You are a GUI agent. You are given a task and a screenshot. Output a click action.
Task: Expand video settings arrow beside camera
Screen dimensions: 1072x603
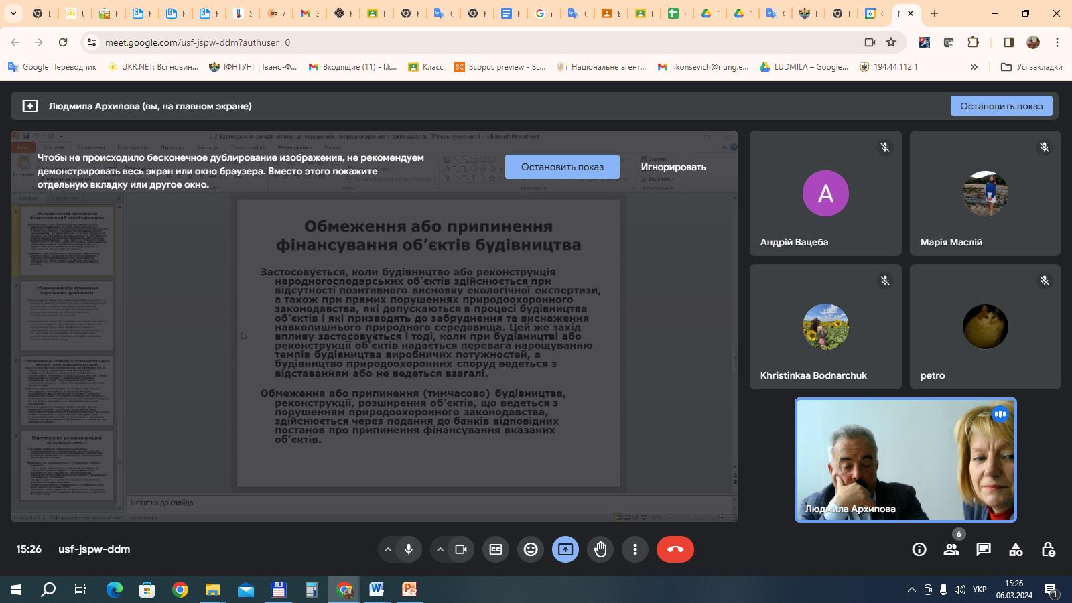click(x=440, y=549)
